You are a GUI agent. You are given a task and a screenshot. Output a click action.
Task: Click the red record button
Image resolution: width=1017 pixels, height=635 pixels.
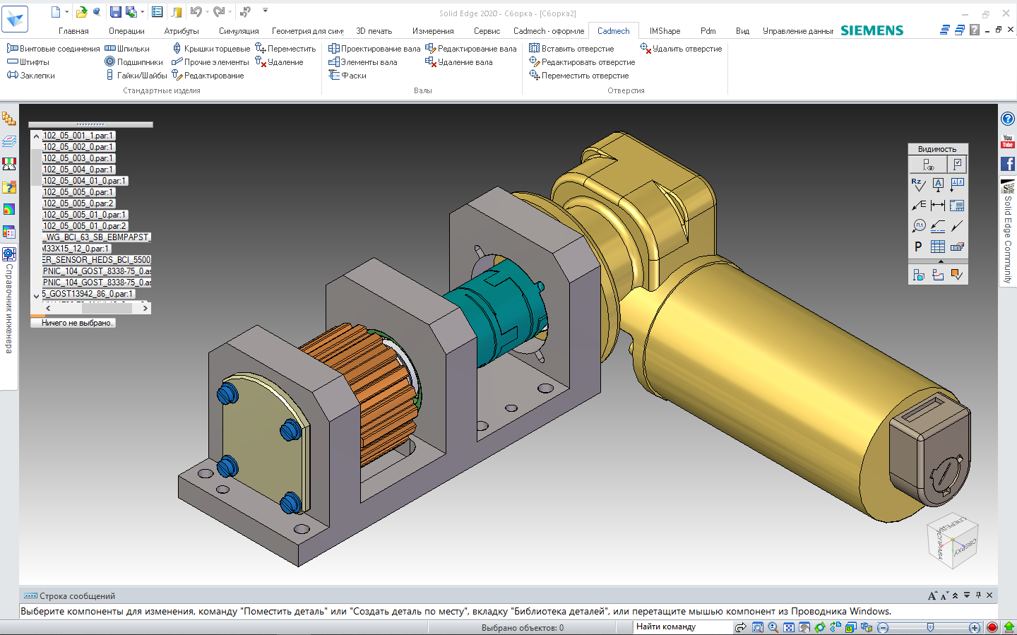point(992,627)
